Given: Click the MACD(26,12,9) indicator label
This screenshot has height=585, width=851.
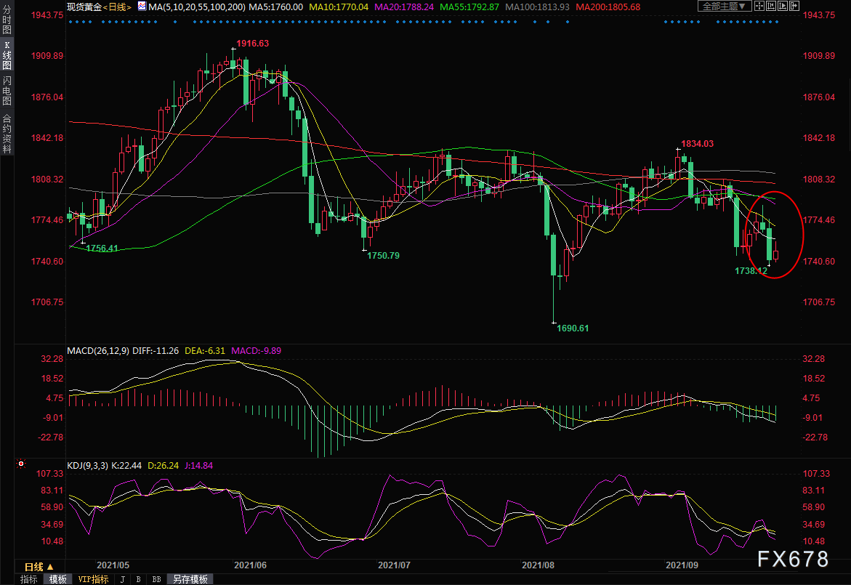Looking at the screenshot, I should [98, 350].
